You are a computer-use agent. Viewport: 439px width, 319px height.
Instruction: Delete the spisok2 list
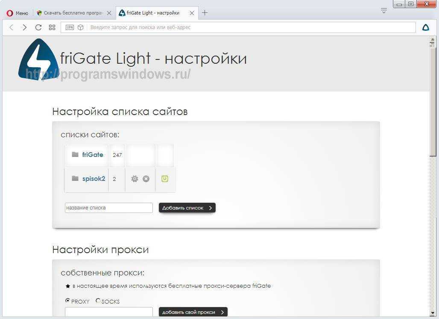tap(146, 179)
